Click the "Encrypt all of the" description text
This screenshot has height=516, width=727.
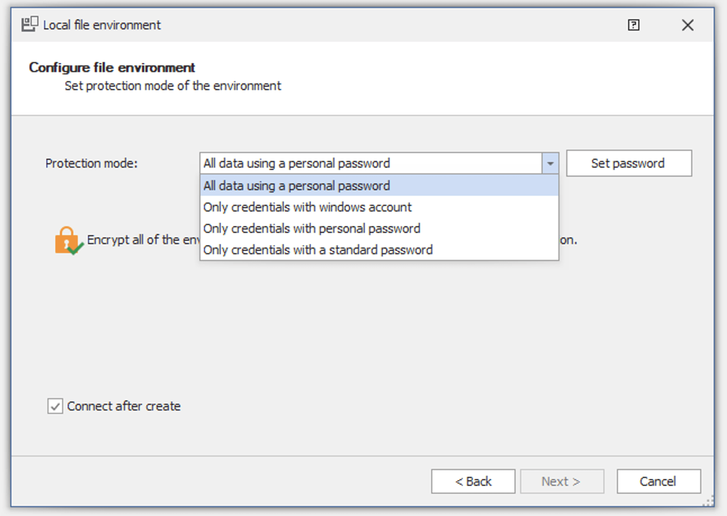[x=143, y=240]
